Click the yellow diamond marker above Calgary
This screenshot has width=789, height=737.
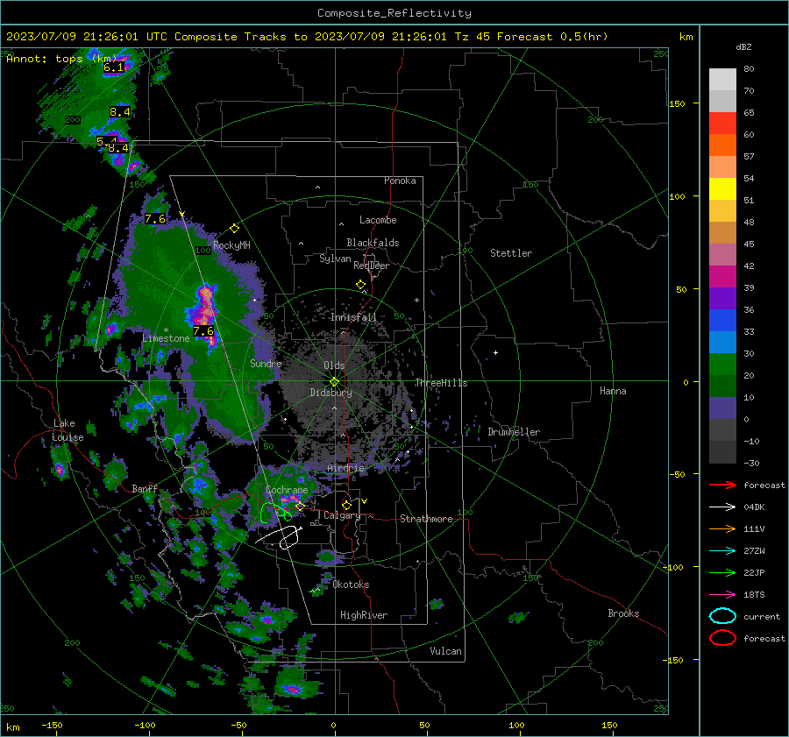tap(346, 505)
